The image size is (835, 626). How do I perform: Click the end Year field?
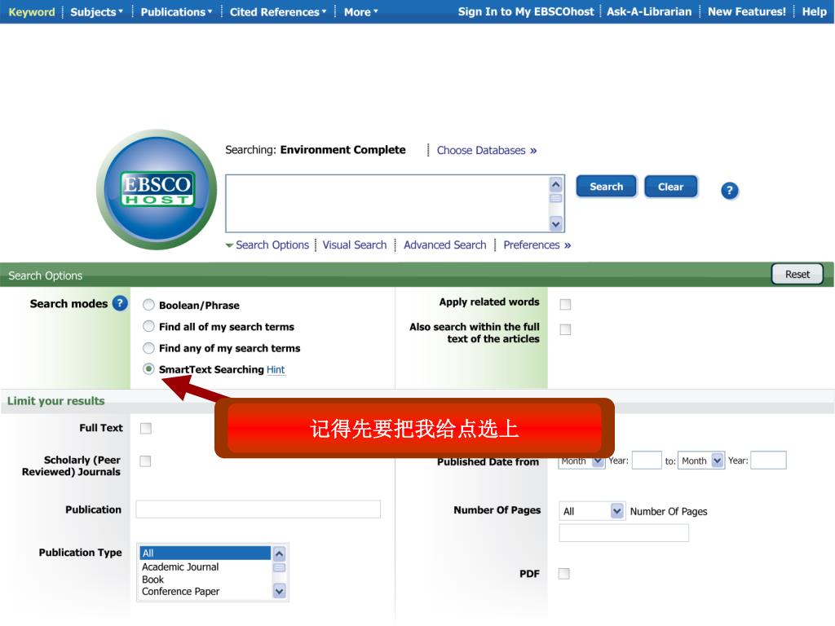[x=768, y=460]
